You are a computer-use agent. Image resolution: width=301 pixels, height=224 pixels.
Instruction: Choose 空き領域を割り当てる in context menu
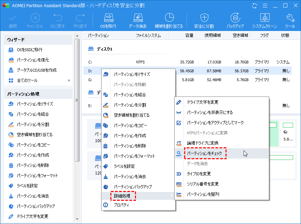click(x=138, y=115)
